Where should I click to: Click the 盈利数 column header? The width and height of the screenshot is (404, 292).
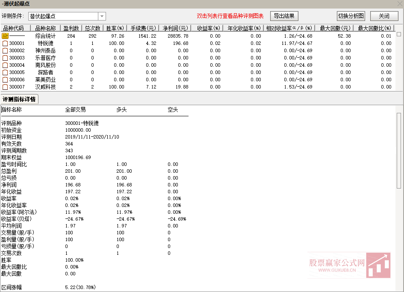71,28
